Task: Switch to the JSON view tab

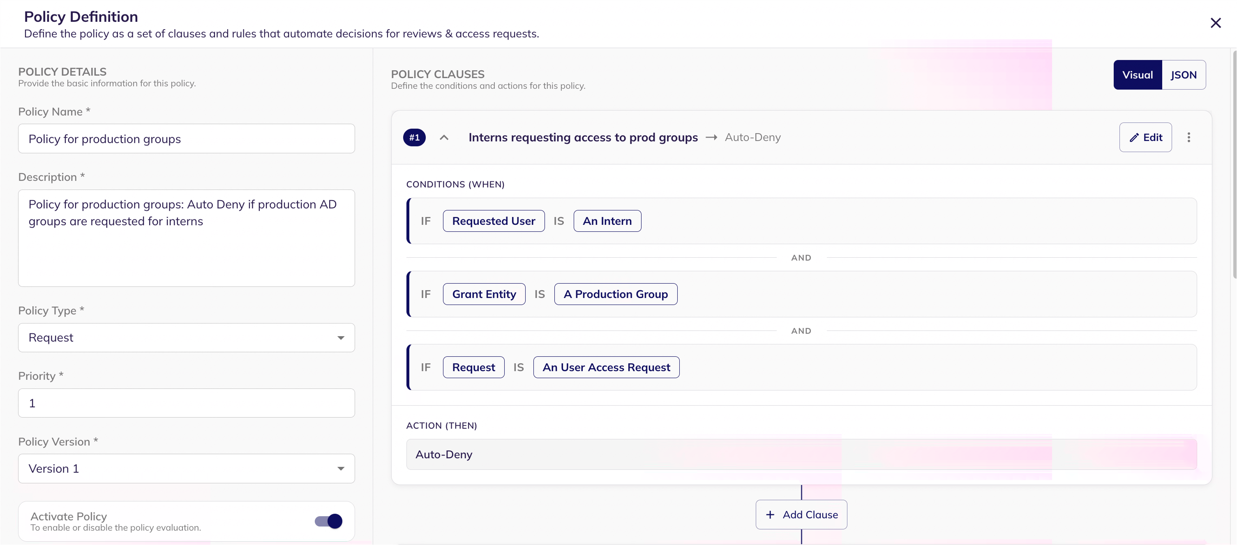Action: click(1183, 75)
